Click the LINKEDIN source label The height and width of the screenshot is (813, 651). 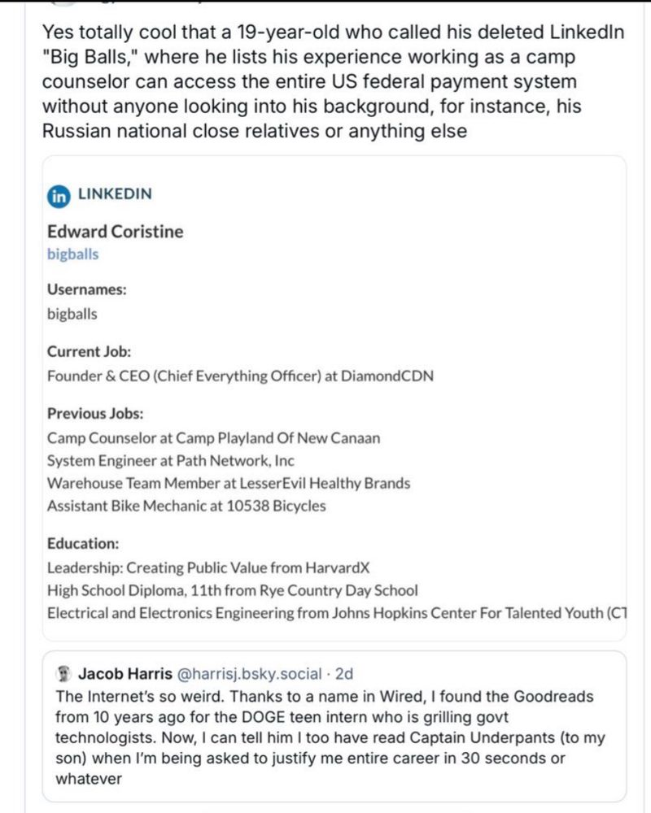[115, 194]
